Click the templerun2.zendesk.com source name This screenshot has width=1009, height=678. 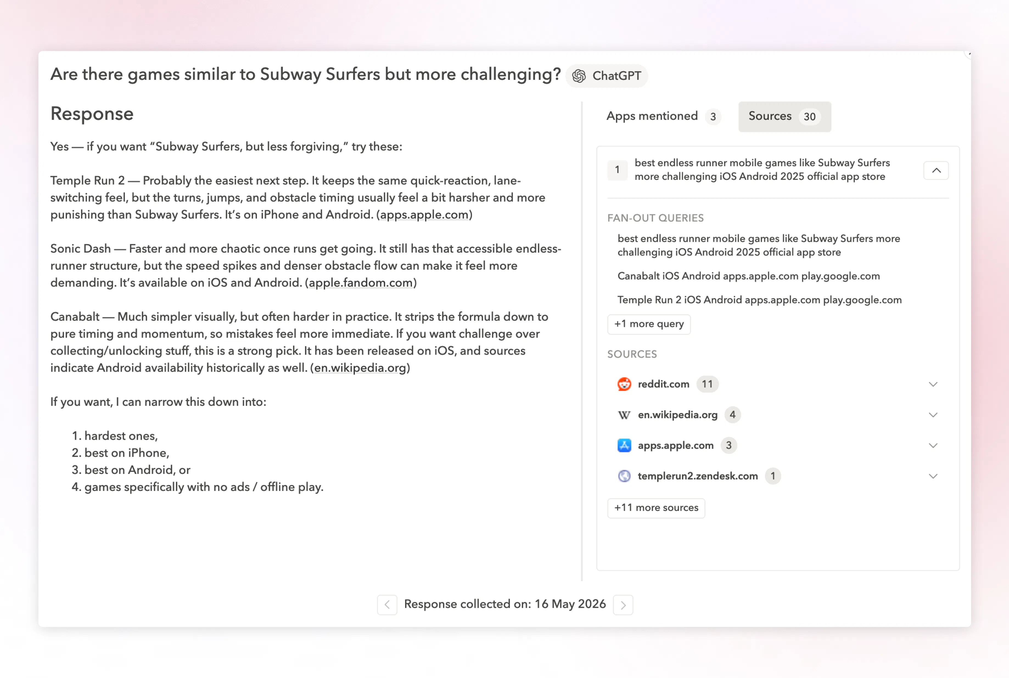[698, 476]
